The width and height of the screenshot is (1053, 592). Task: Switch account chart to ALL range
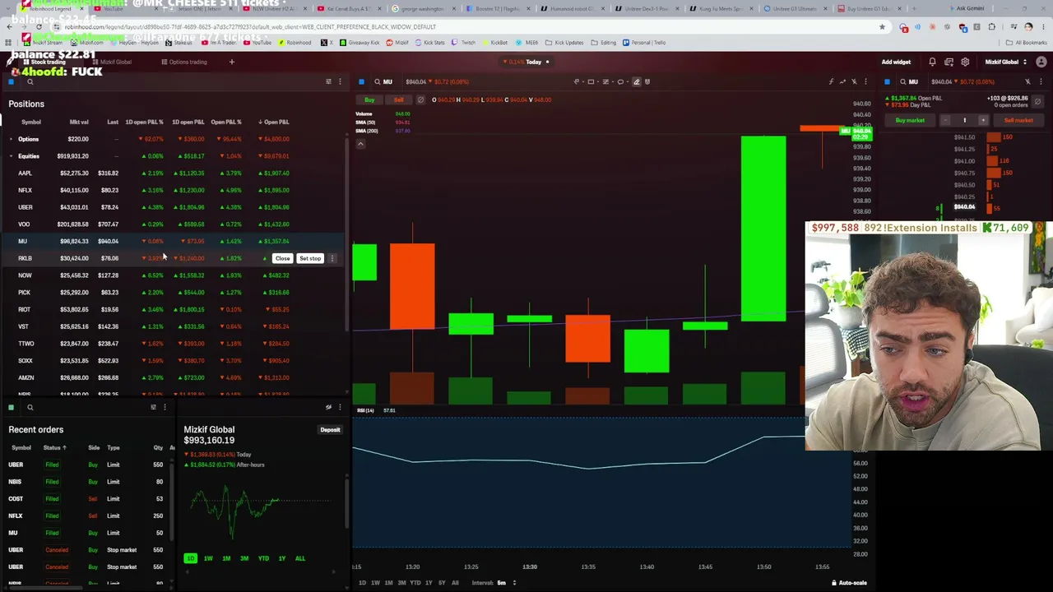coord(300,558)
